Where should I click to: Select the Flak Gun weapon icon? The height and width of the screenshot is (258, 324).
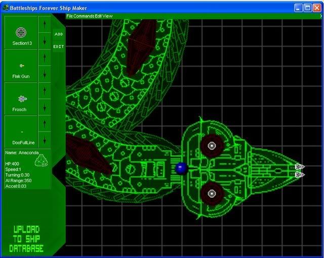22,66
